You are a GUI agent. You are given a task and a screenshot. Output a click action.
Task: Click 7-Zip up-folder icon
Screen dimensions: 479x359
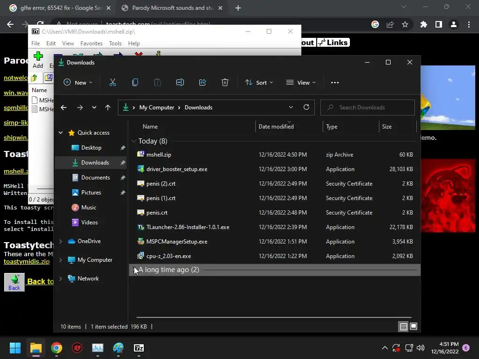(34, 78)
